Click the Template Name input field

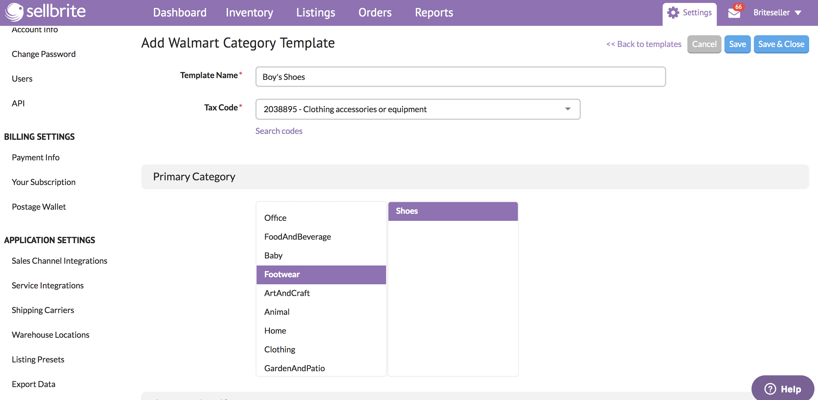tap(461, 77)
